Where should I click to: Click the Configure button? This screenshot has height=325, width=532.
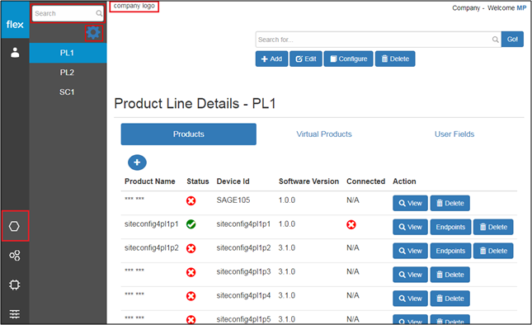tap(348, 59)
